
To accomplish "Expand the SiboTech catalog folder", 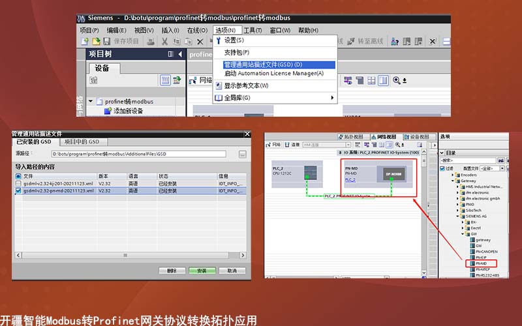I will tap(458, 210).
